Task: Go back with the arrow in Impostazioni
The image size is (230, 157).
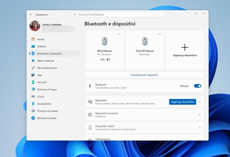Action: pyautogui.click(x=31, y=15)
